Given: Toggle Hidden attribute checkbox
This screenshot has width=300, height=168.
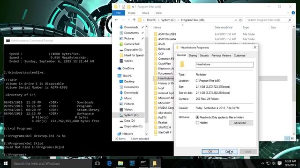Looking at the screenshot, I should tap(197, 123).
